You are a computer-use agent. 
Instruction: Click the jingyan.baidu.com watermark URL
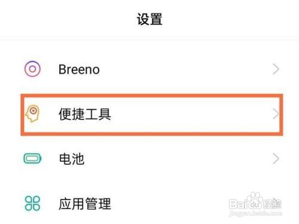point(256,213)
